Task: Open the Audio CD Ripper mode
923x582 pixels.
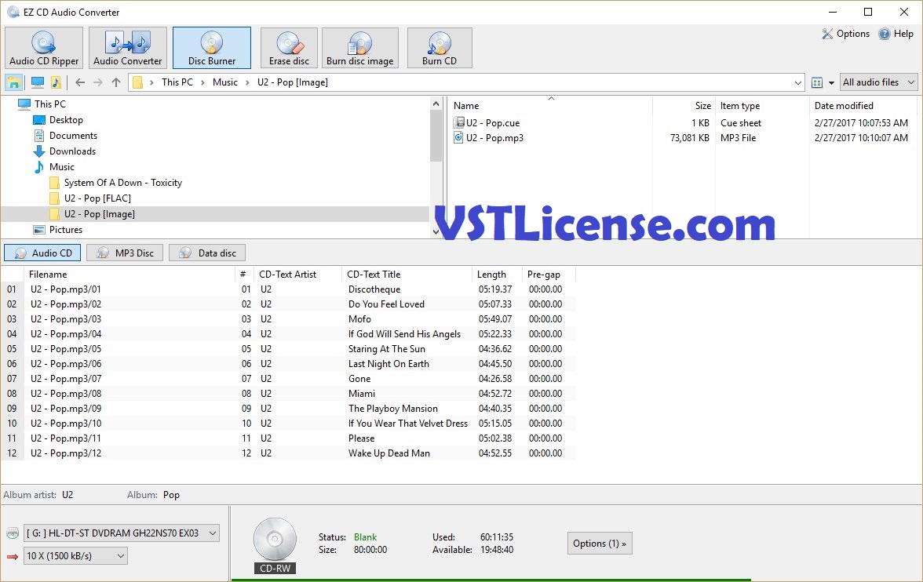Action: [x=44, y=48]
